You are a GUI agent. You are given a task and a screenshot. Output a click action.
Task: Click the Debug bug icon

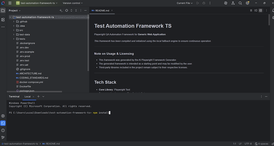pos(204,3)
